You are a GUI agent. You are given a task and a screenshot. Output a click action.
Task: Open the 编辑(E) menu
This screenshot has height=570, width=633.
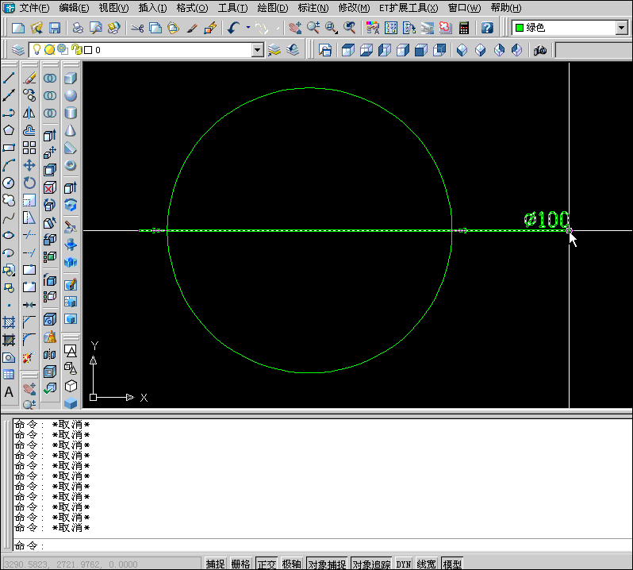pos(74,8)
